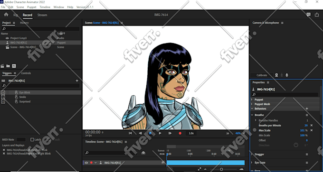Switch to the Rig workspace
The height and width of the screenshot is (172, 323).
(x=16, y=15)
